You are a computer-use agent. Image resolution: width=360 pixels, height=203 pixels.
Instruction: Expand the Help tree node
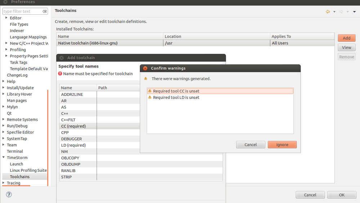(4, 81)
